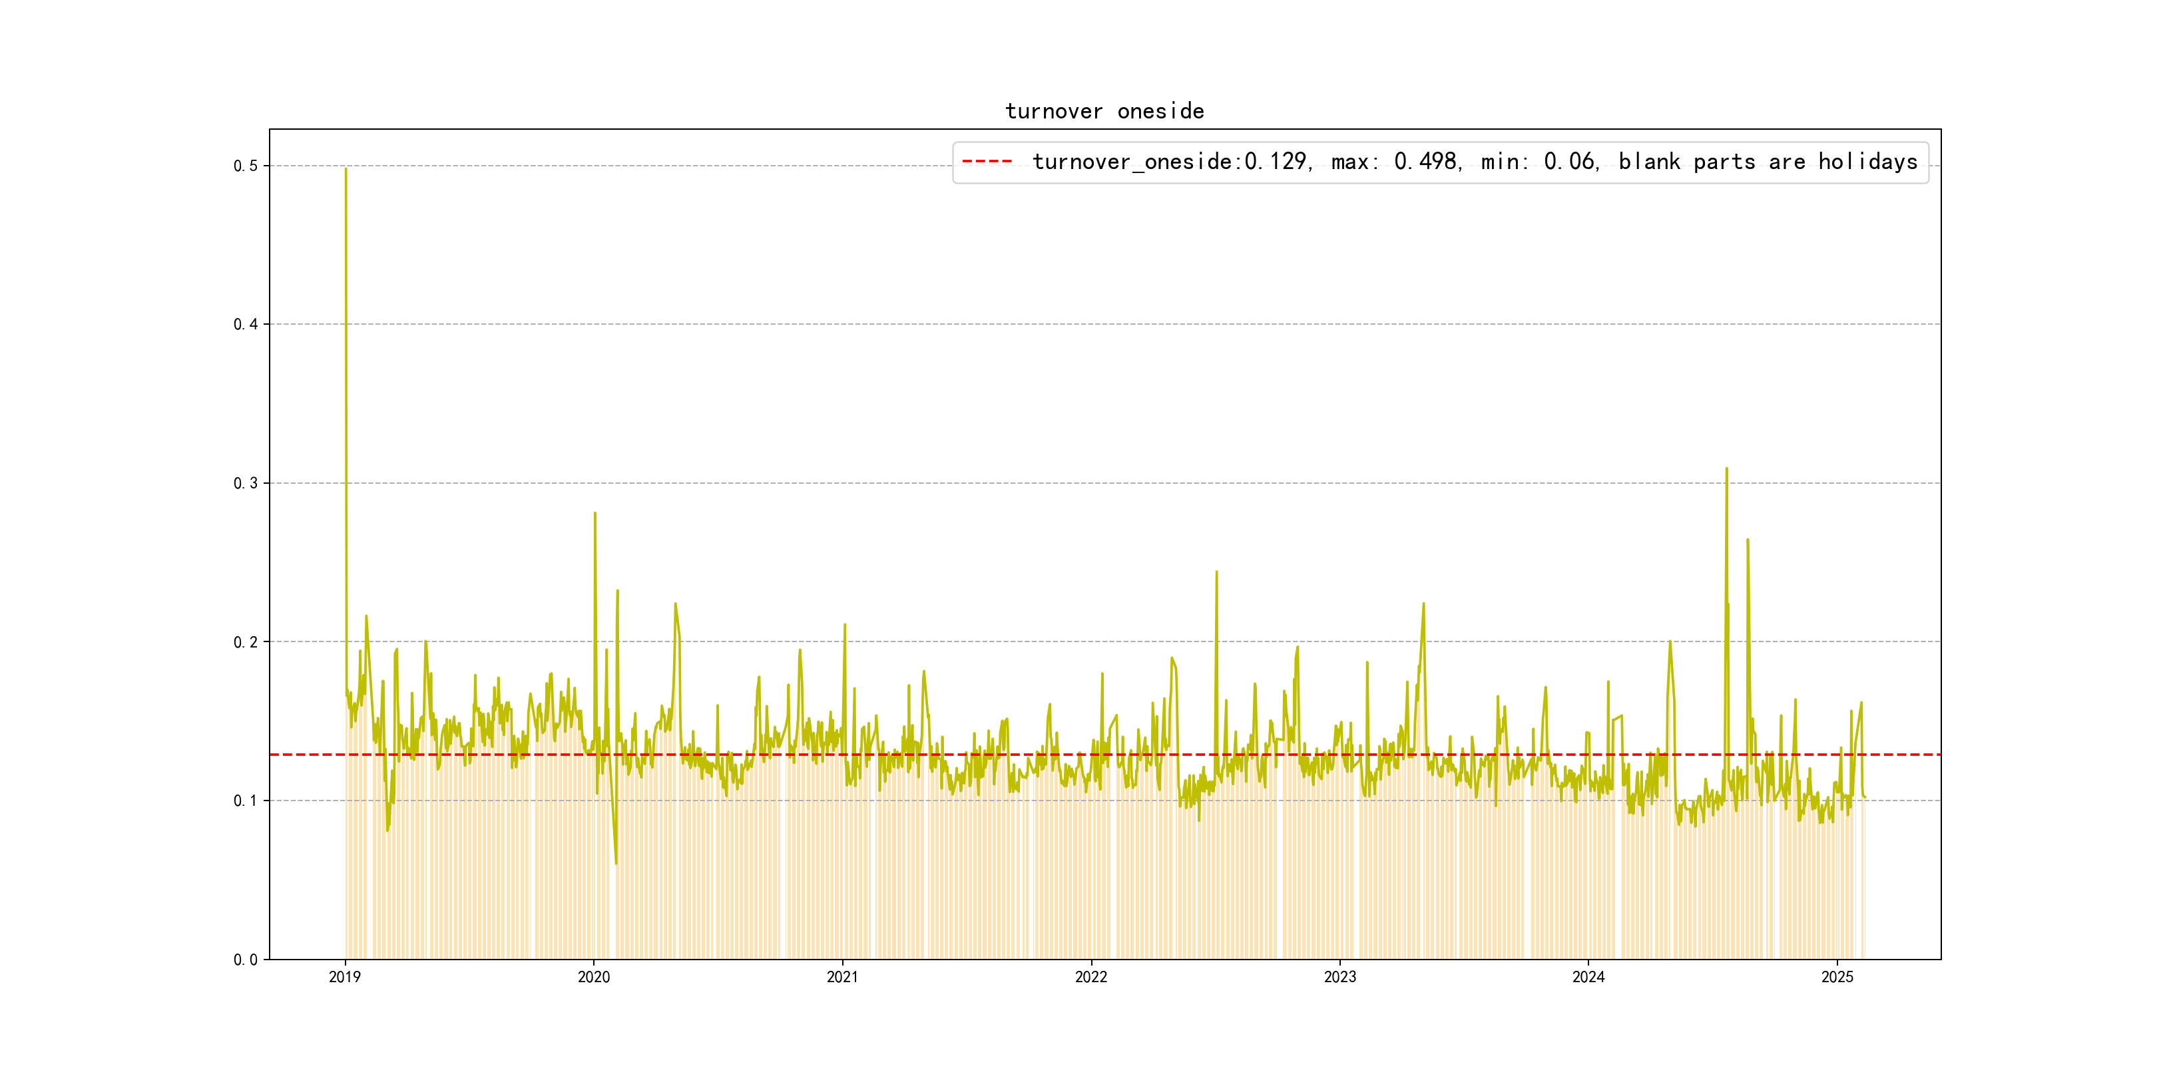The image size is (2157, 1078).
Task: Click the 2021 x-axis label
Action: [842, 977]
